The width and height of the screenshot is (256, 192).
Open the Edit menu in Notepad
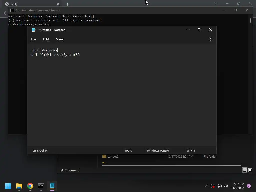pyautogui.click(x=46, y=39)
